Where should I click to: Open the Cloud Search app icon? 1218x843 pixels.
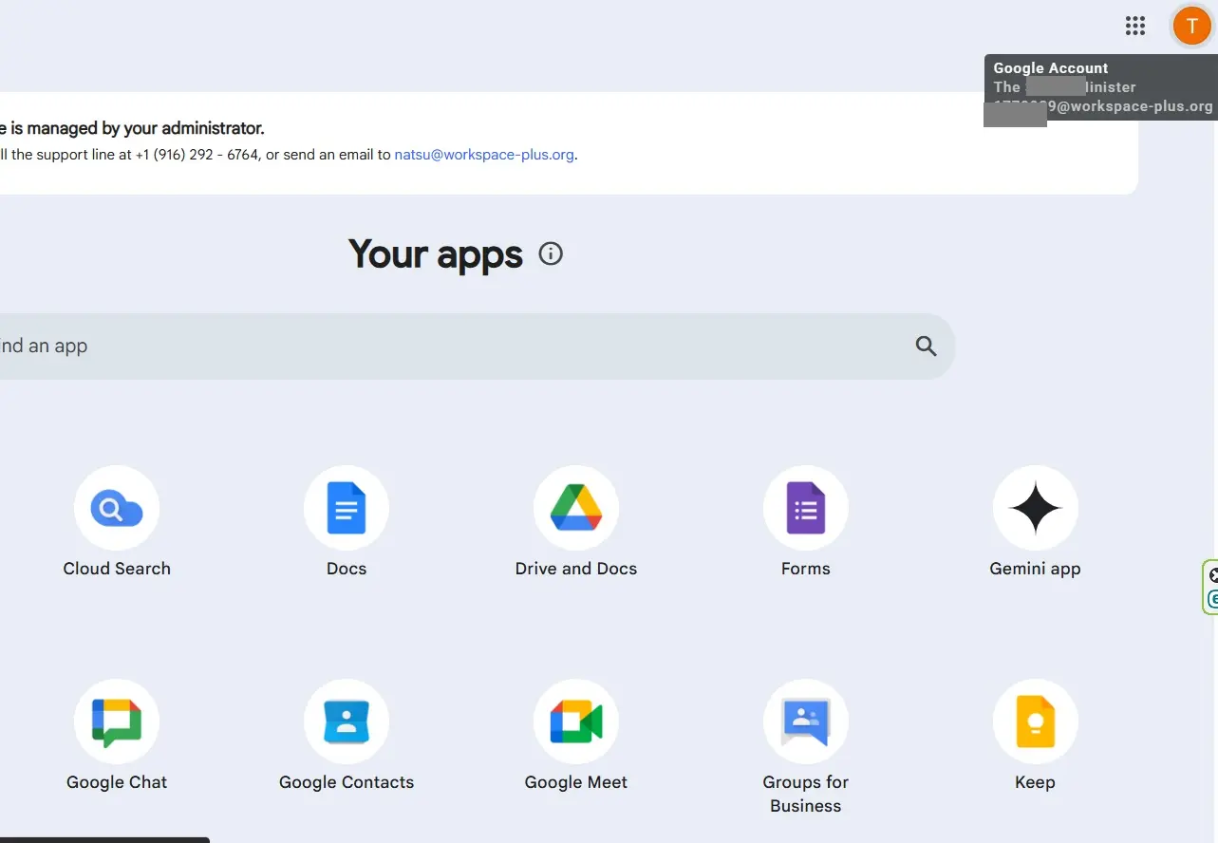tap(117, 508)
